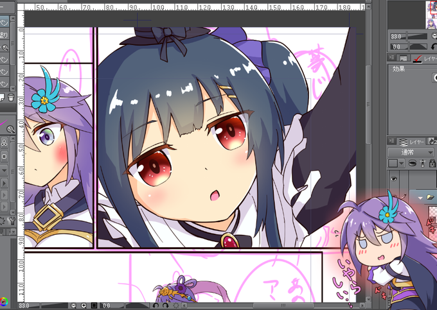Image resolution: width=437 pixels, height=310 pixels.
Task: Click the folder icon in the layer list
Action: 431,197
